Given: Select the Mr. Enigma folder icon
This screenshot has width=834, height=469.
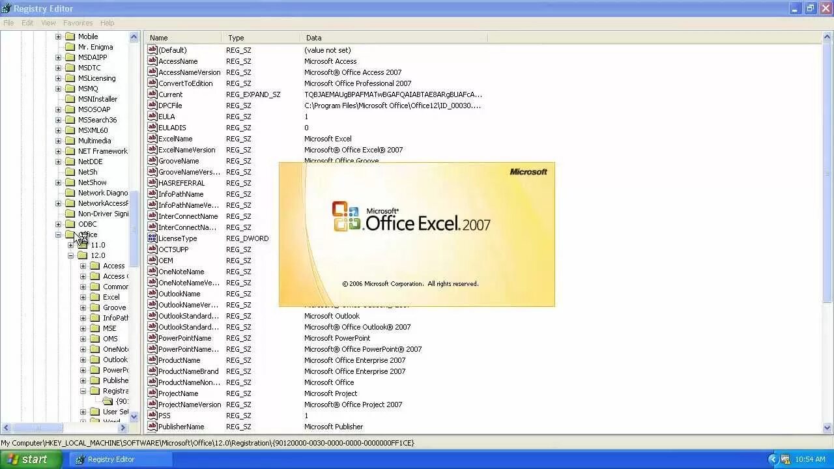Looking at the screenshot, I should (x=70, y=47).
